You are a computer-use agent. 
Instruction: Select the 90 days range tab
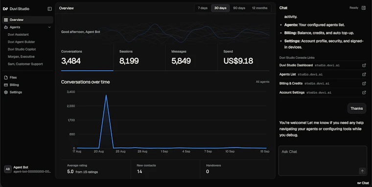[x=239, y=8]
